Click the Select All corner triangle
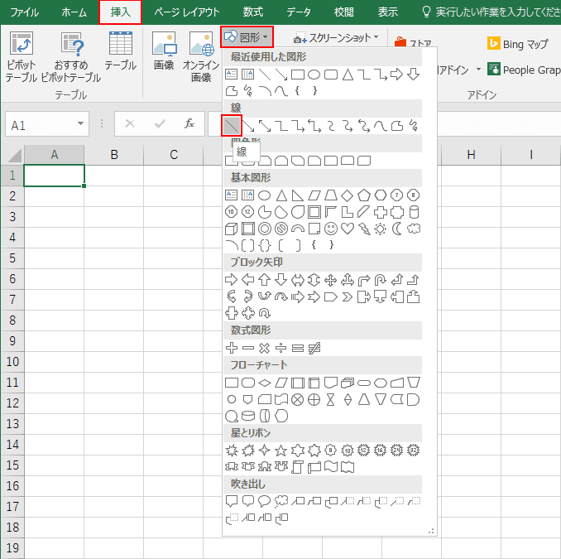The image size is (561, 559). [x=14, y=156]
